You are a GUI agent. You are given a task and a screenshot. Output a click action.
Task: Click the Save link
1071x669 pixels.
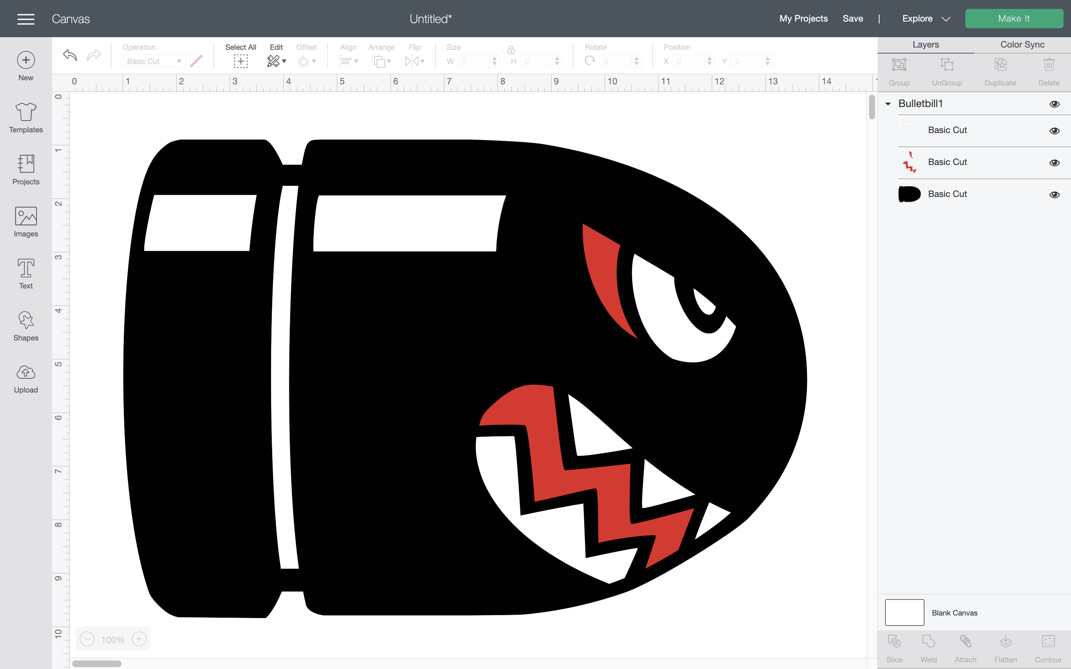(852, 19)
